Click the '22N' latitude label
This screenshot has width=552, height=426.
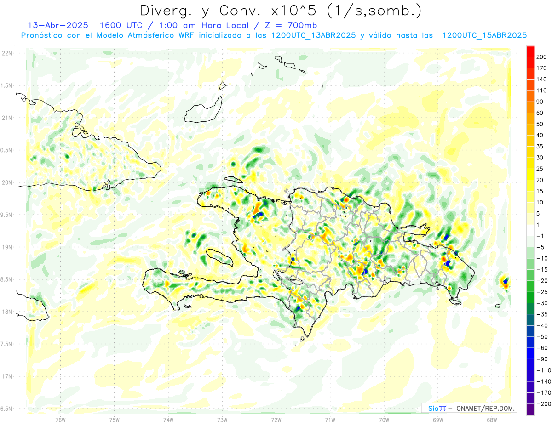pyautogui.click(x=7, y=53)
